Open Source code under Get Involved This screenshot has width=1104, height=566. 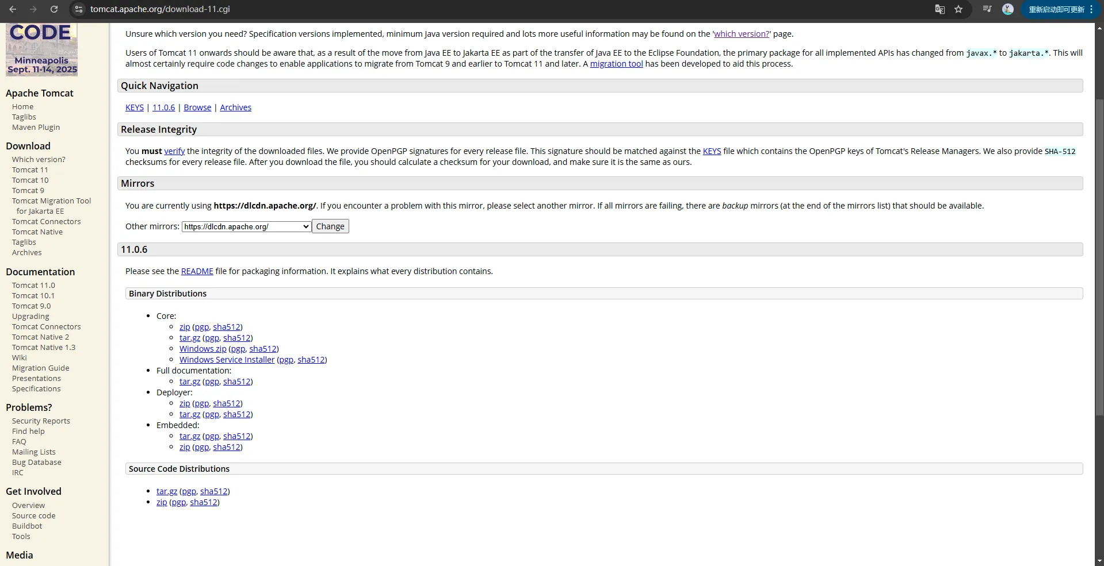[33, 516]
